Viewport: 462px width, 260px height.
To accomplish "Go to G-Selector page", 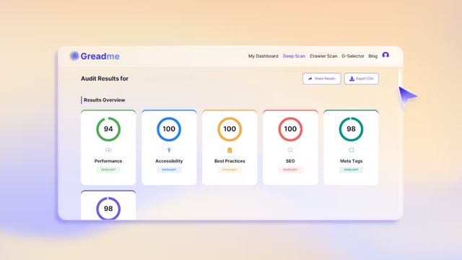I will click(x=353, y=56).
